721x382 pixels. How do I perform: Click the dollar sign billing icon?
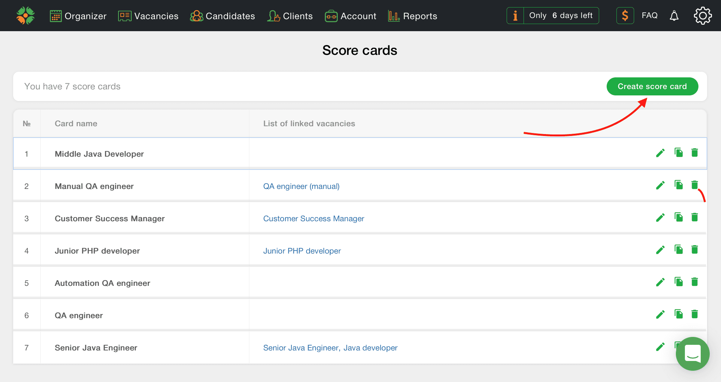point(625,16)
